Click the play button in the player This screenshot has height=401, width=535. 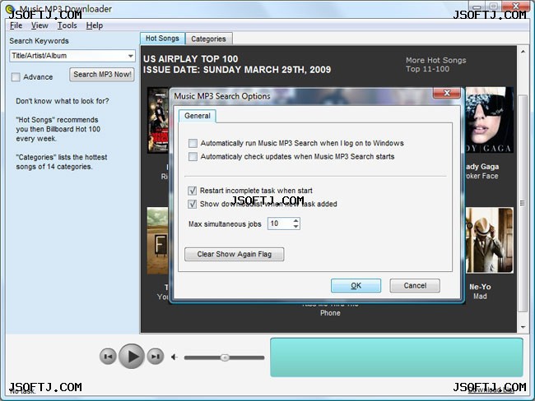click(x=132, y=357)
